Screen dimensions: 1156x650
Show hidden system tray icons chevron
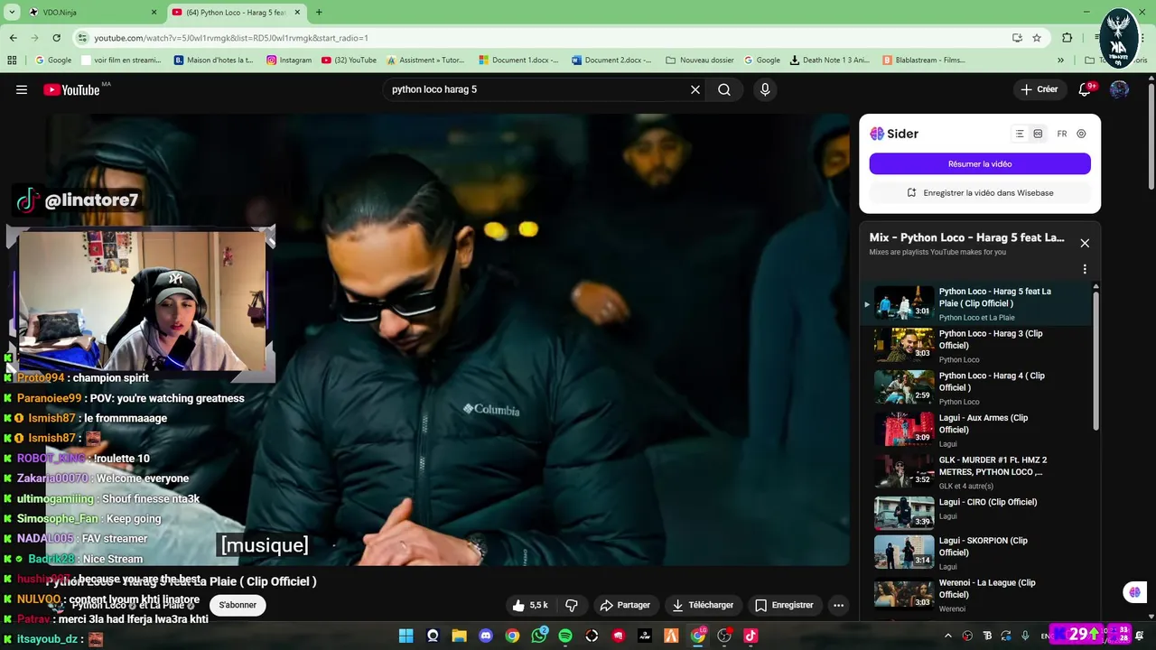tap(948, 636)
